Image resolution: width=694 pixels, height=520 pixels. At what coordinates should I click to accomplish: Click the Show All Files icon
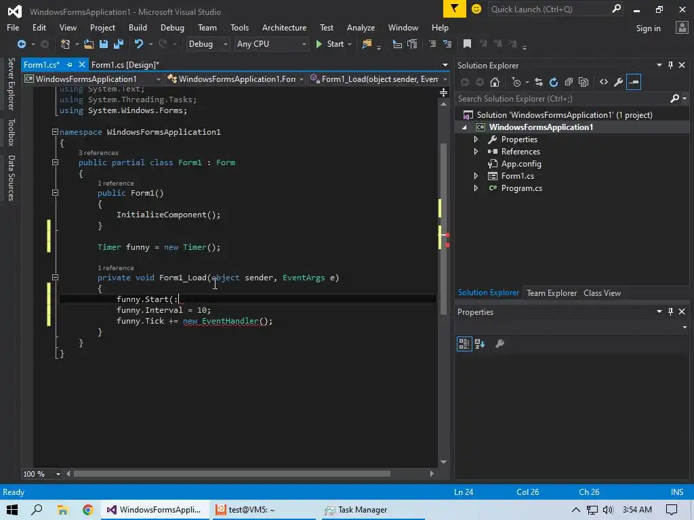pos(584,82)
